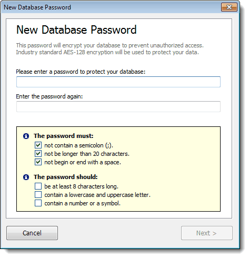This screenshot has height=258, width=249.
Task: Toggle 'not contain a semicolon' checkbox
Action: 38,145
